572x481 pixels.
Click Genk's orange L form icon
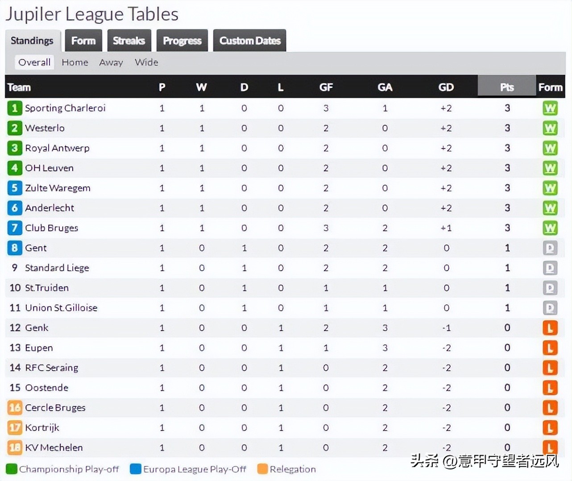[x=550, y=328]
